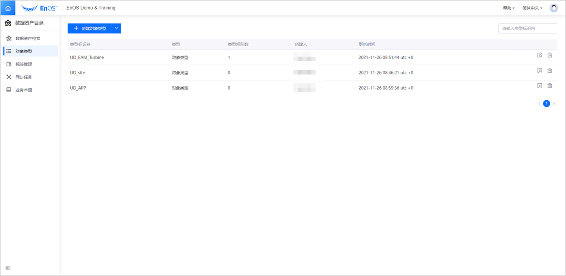Delete the UD_EAM_Turbine object type
This screenshot has height=276, width=566.
pos(550,55)
